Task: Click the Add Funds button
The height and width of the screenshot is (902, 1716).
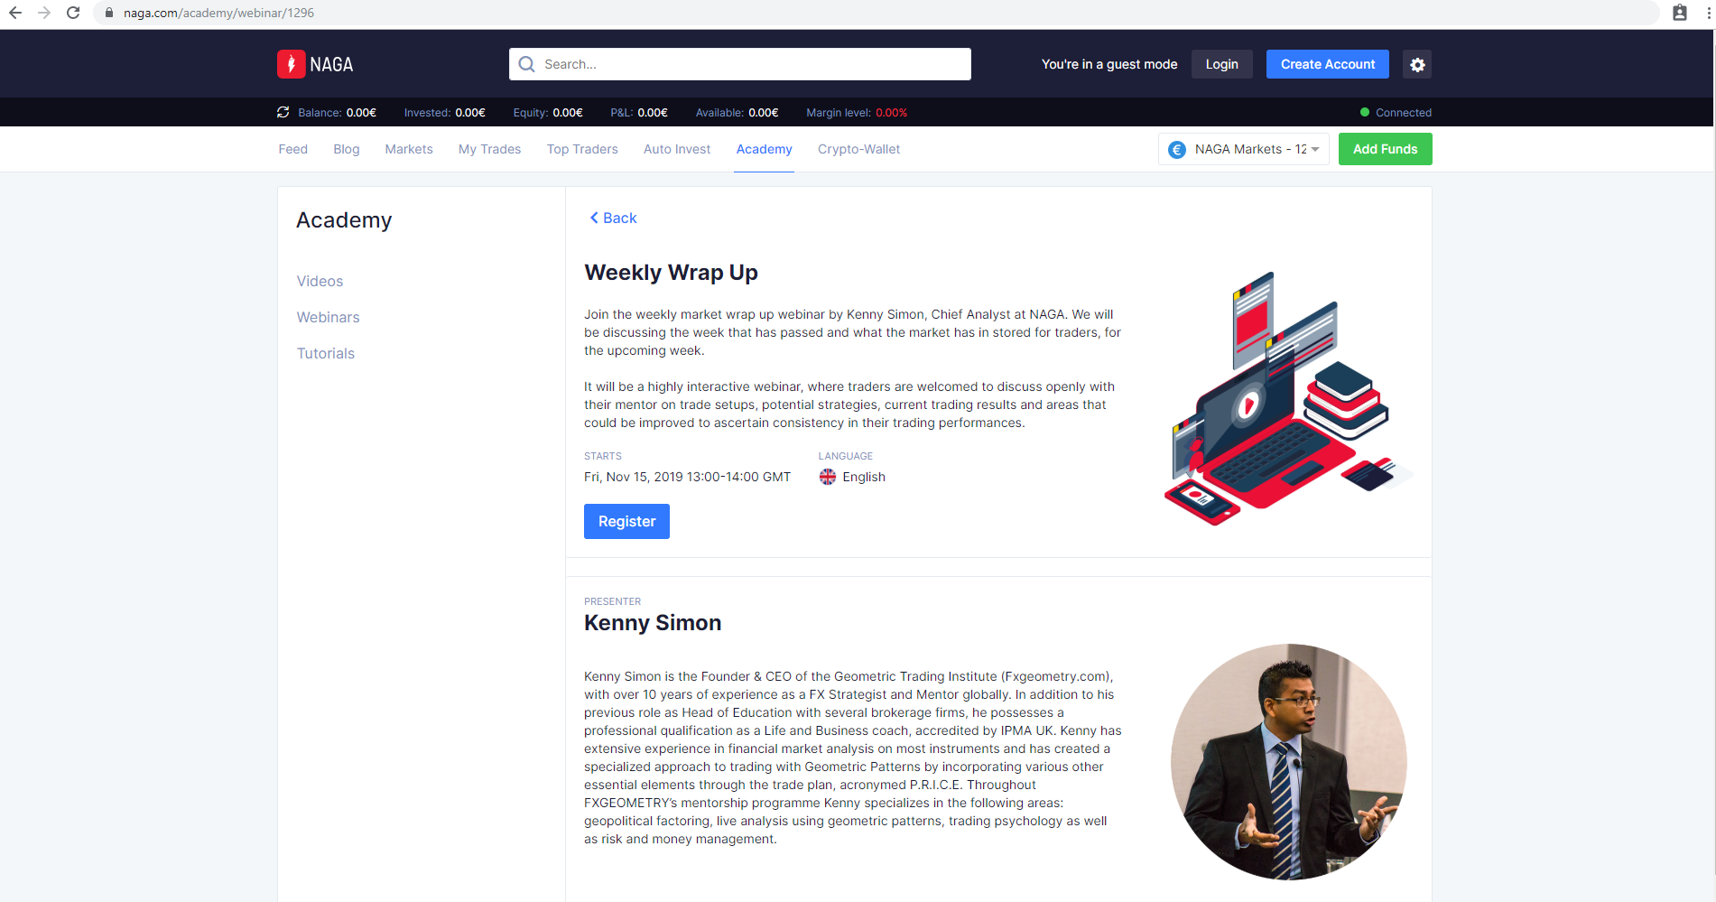Action: click(1386, 149)
